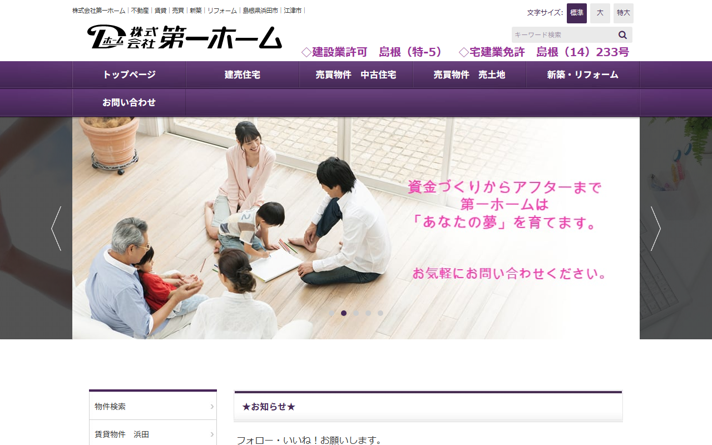Click 島根県浜田市 header keyword
The width and height of the screenshot is (712, 445).
pyautogui.click(x=260, y=11)
